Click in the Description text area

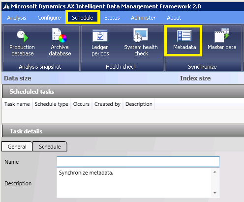(134, 183)
